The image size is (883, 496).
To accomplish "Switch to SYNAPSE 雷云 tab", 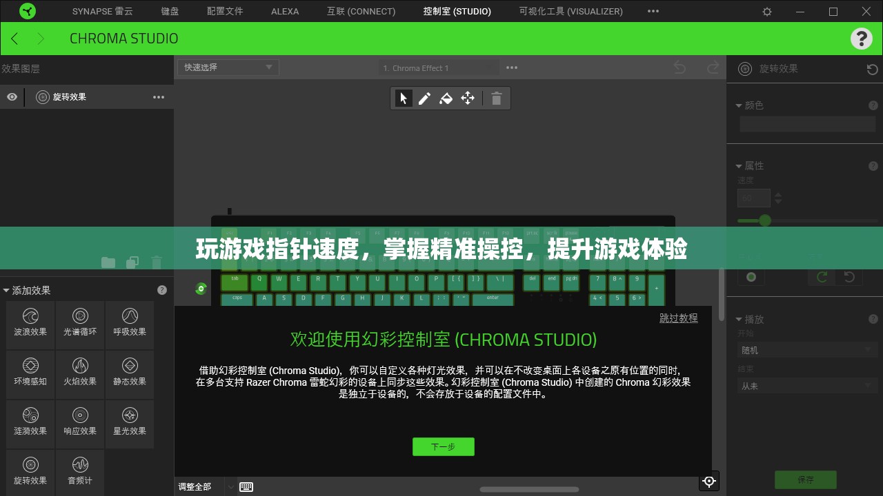I will 104,12.
